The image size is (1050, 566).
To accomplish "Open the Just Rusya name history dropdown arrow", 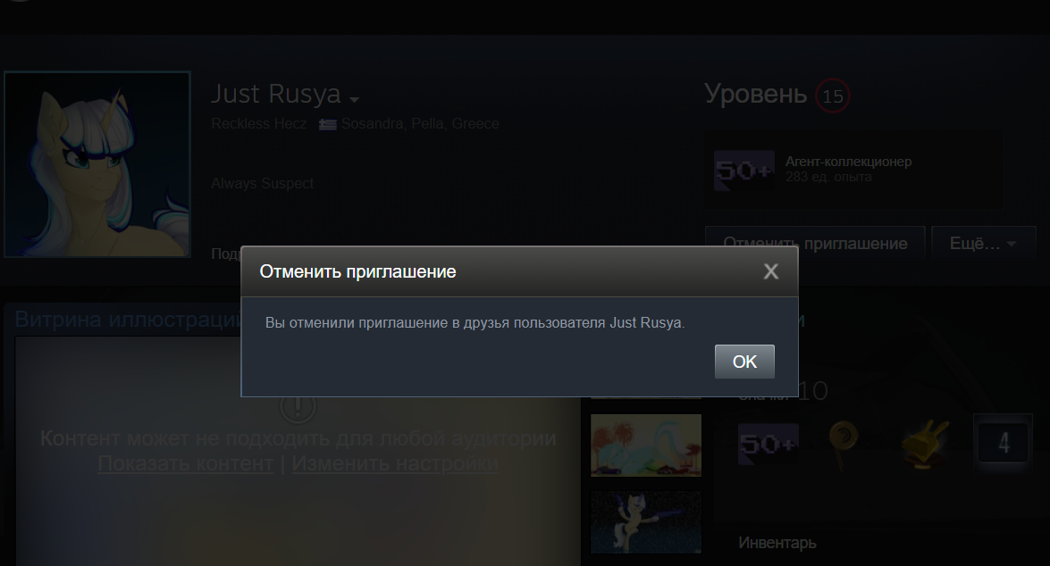I will tap(354, 99).
